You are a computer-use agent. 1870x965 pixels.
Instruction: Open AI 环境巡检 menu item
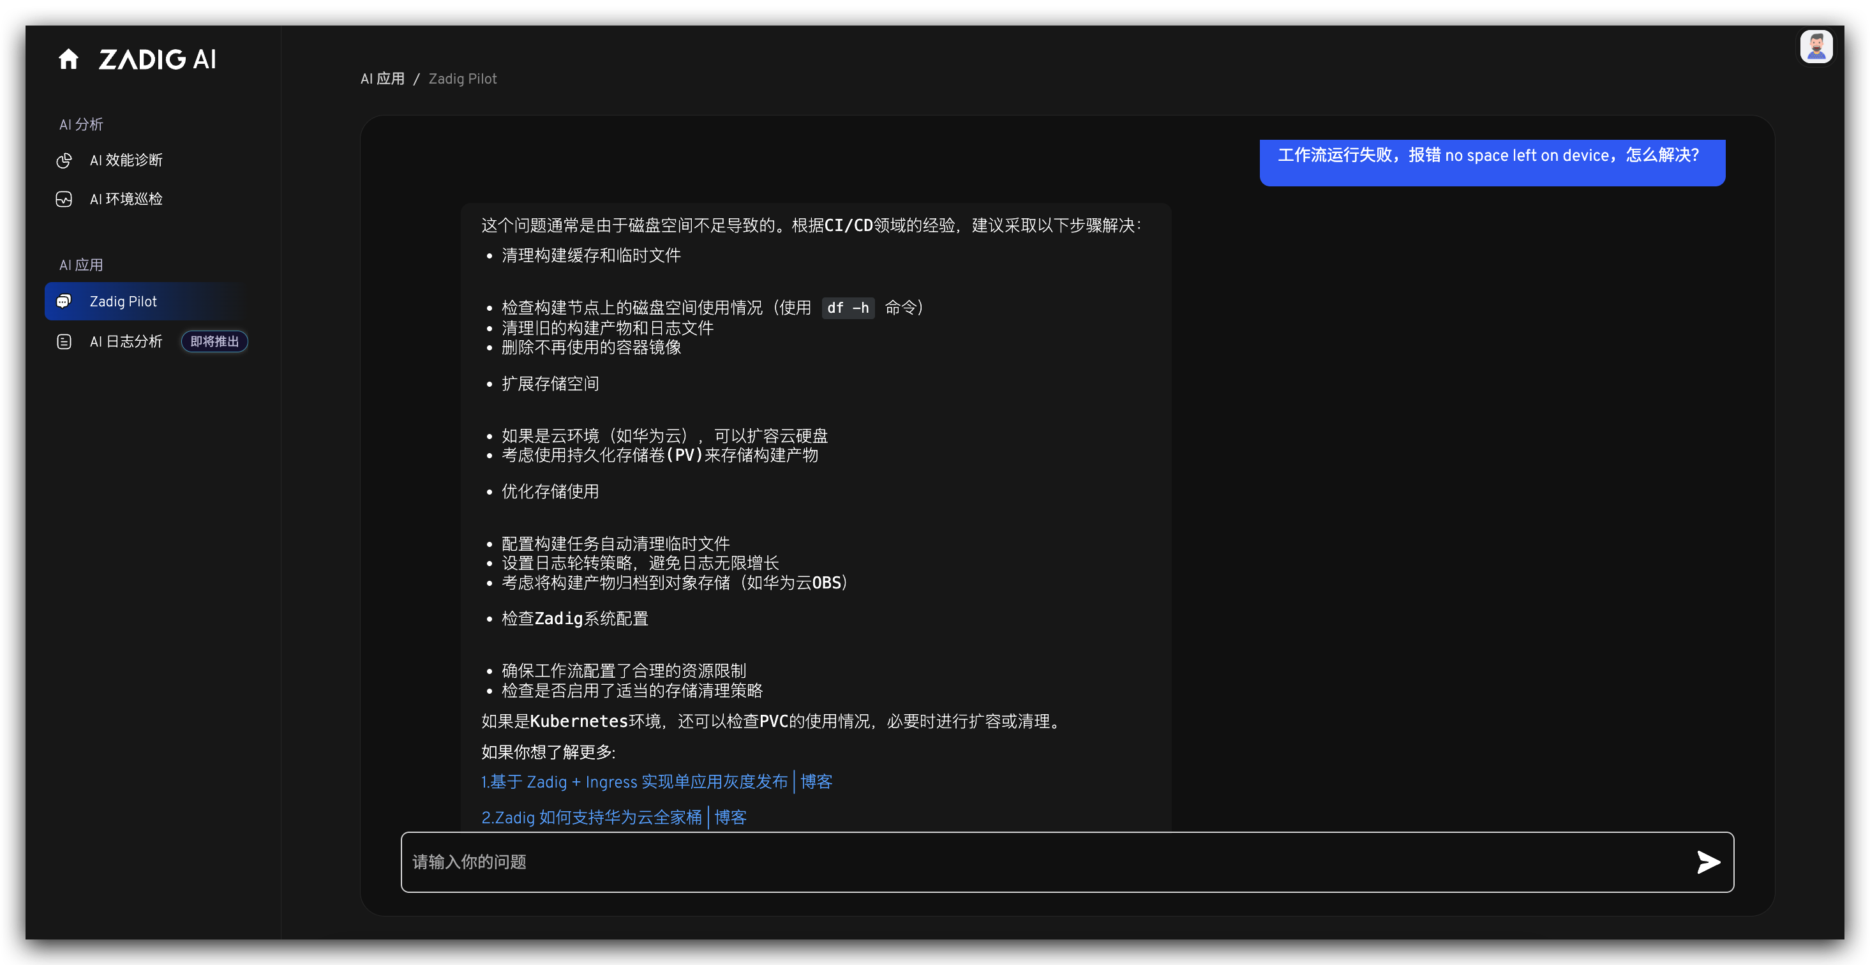coord(126,199)
